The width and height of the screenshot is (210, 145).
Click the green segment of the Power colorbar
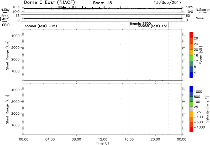(191, 58)
